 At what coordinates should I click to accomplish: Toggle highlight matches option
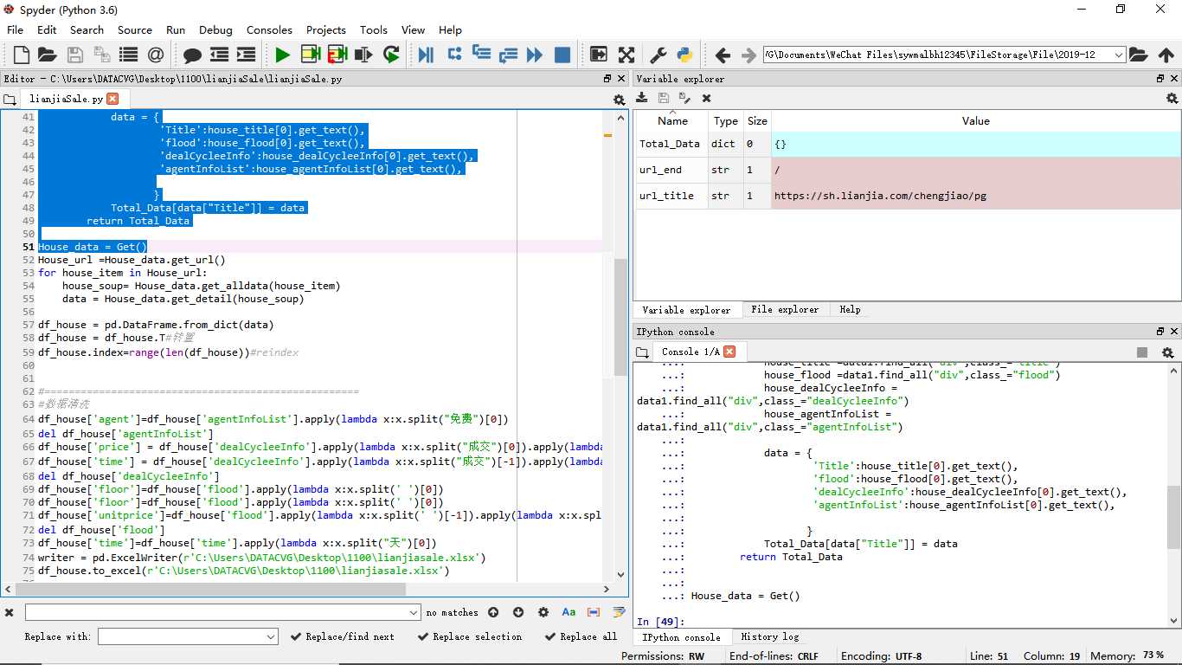(x=619, y=612)
